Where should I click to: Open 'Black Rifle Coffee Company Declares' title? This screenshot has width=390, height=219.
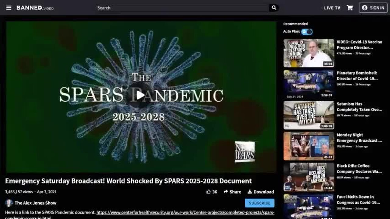[359, 169]
